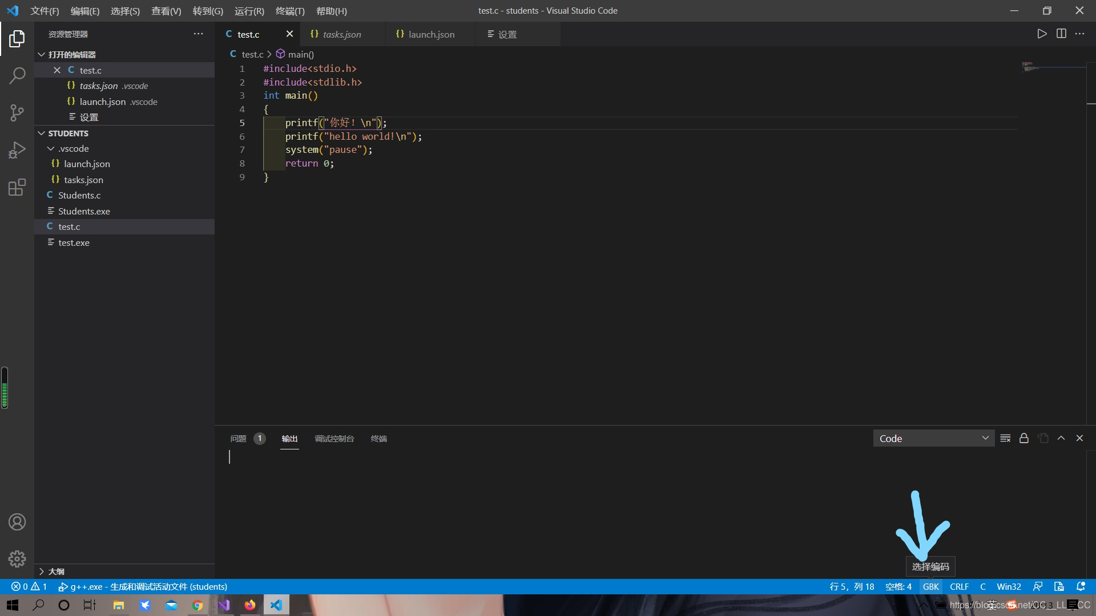Toggle output scroll lock
The image size is (1096, 616).
tap(1024, 438)
